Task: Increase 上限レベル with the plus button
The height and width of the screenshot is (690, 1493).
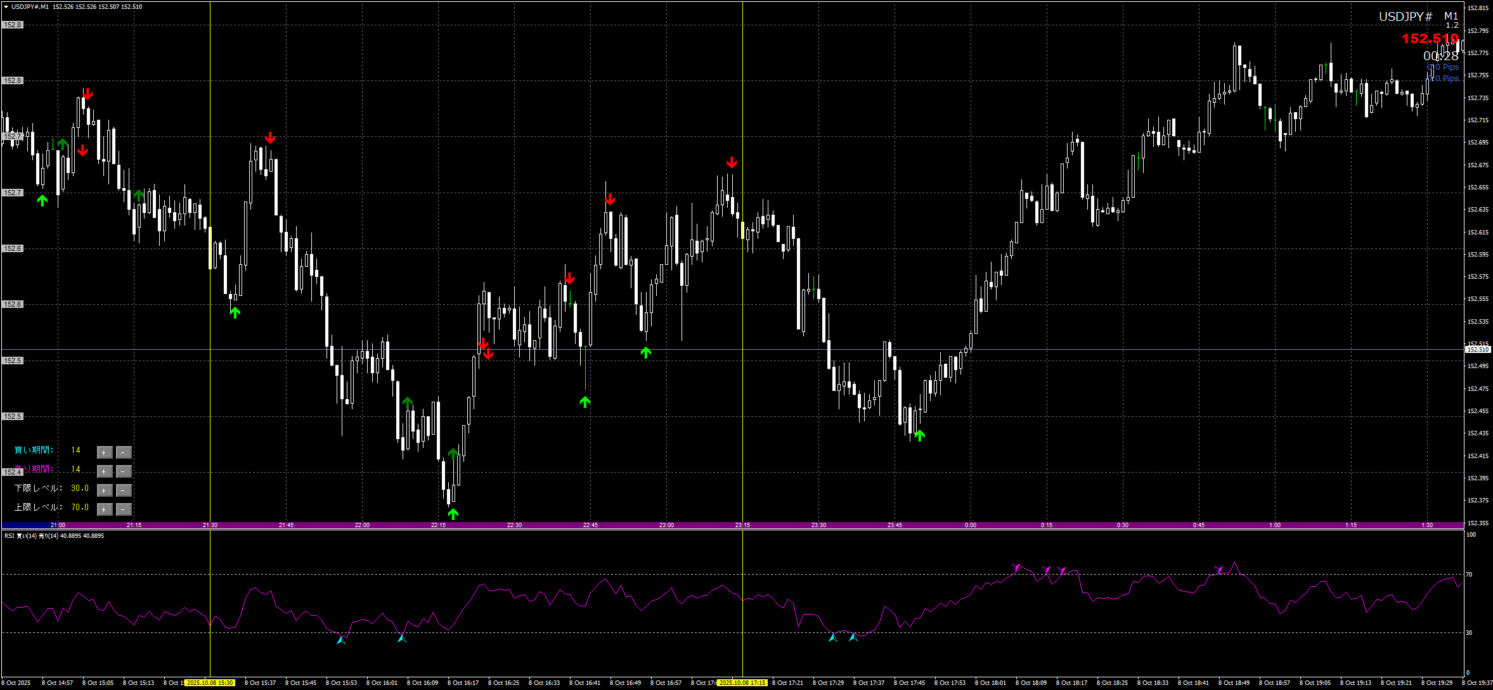Action: tap(105, 509)
